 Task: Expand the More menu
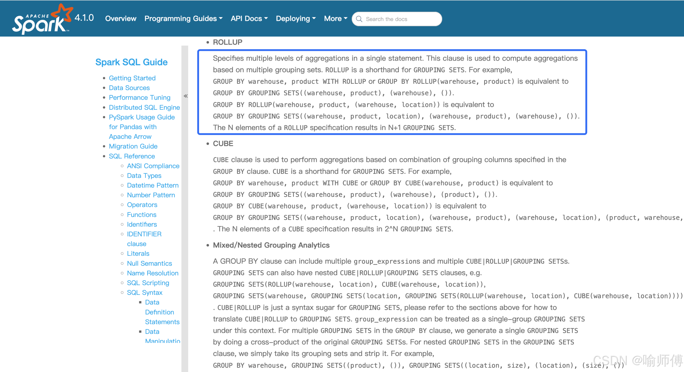(336, 19)
